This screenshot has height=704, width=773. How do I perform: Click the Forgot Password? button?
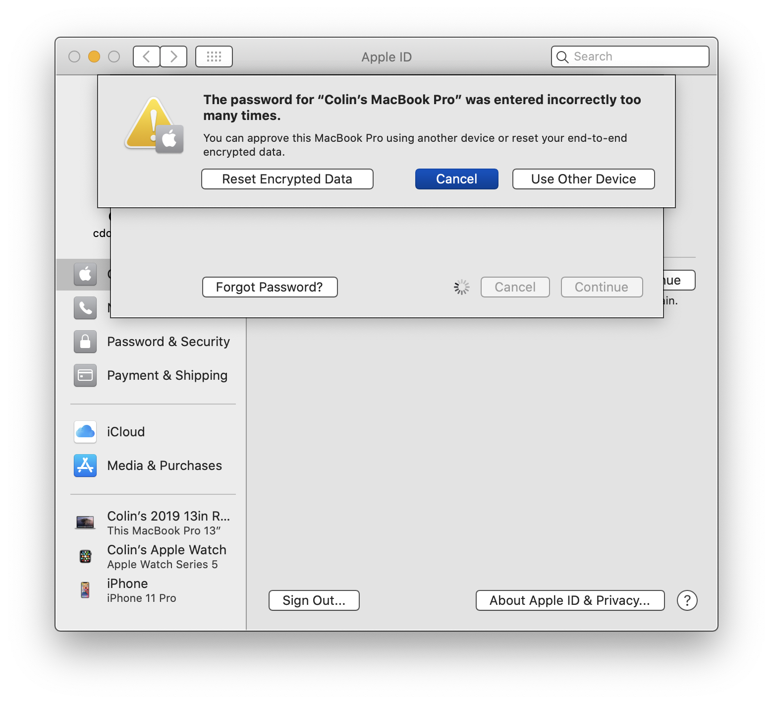(270, 287)
